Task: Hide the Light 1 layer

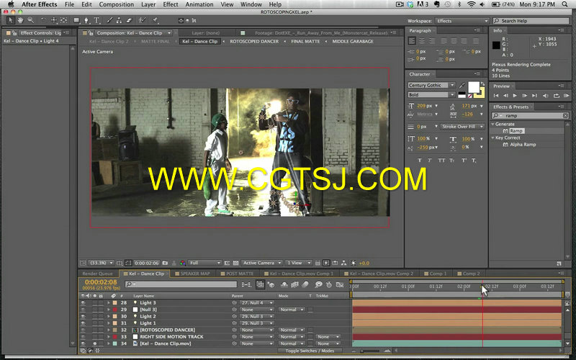Action: 83,323
